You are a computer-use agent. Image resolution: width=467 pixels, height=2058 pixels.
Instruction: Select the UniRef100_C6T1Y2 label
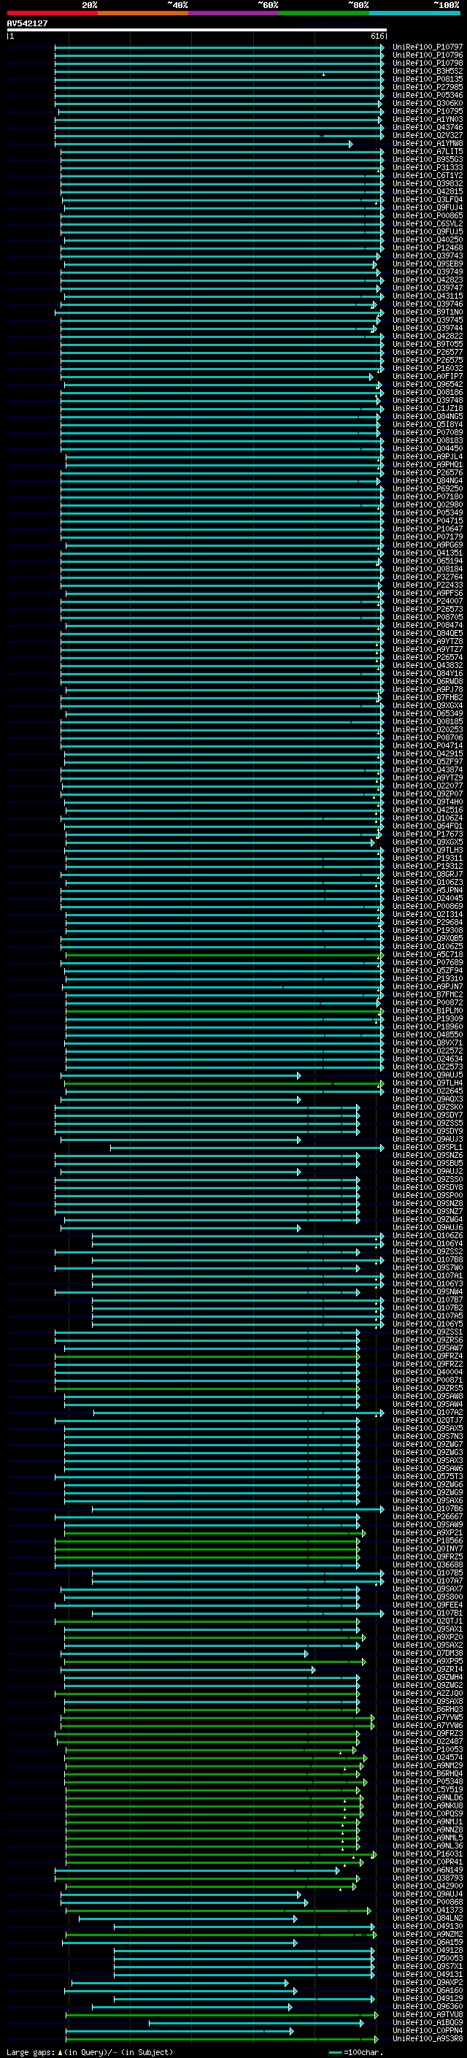[x=428, y=176]
